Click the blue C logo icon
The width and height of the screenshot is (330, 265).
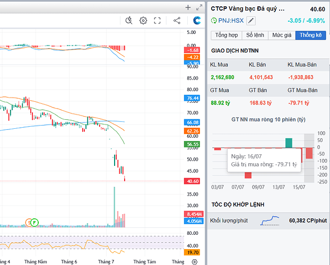coord(197,20)
